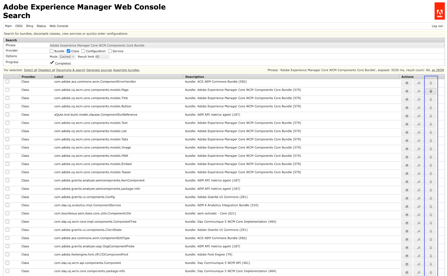This screenshot has width=447, height=276.
Task: Click the bundle icon for ComponentUtils row
Action: pos(407,215)
